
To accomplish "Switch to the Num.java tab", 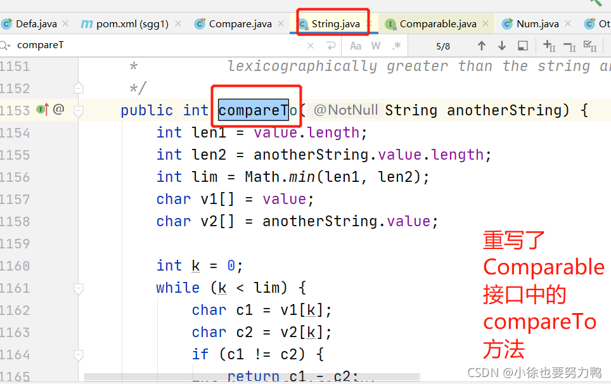I will pyautogui.click(x=537, y=24).
